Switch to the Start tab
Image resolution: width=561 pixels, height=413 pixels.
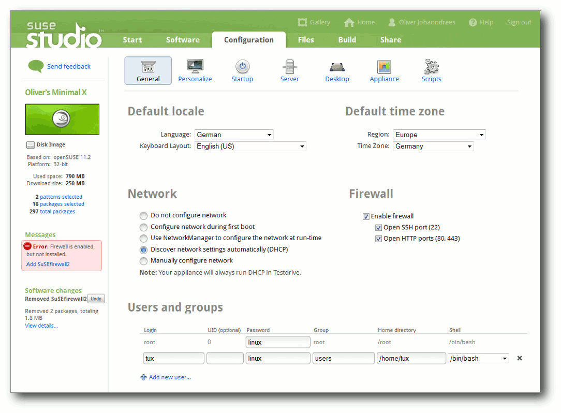[x=132, y=40]
